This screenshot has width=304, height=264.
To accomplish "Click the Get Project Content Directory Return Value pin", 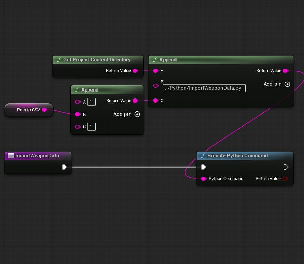I will [x=135, y=71].
